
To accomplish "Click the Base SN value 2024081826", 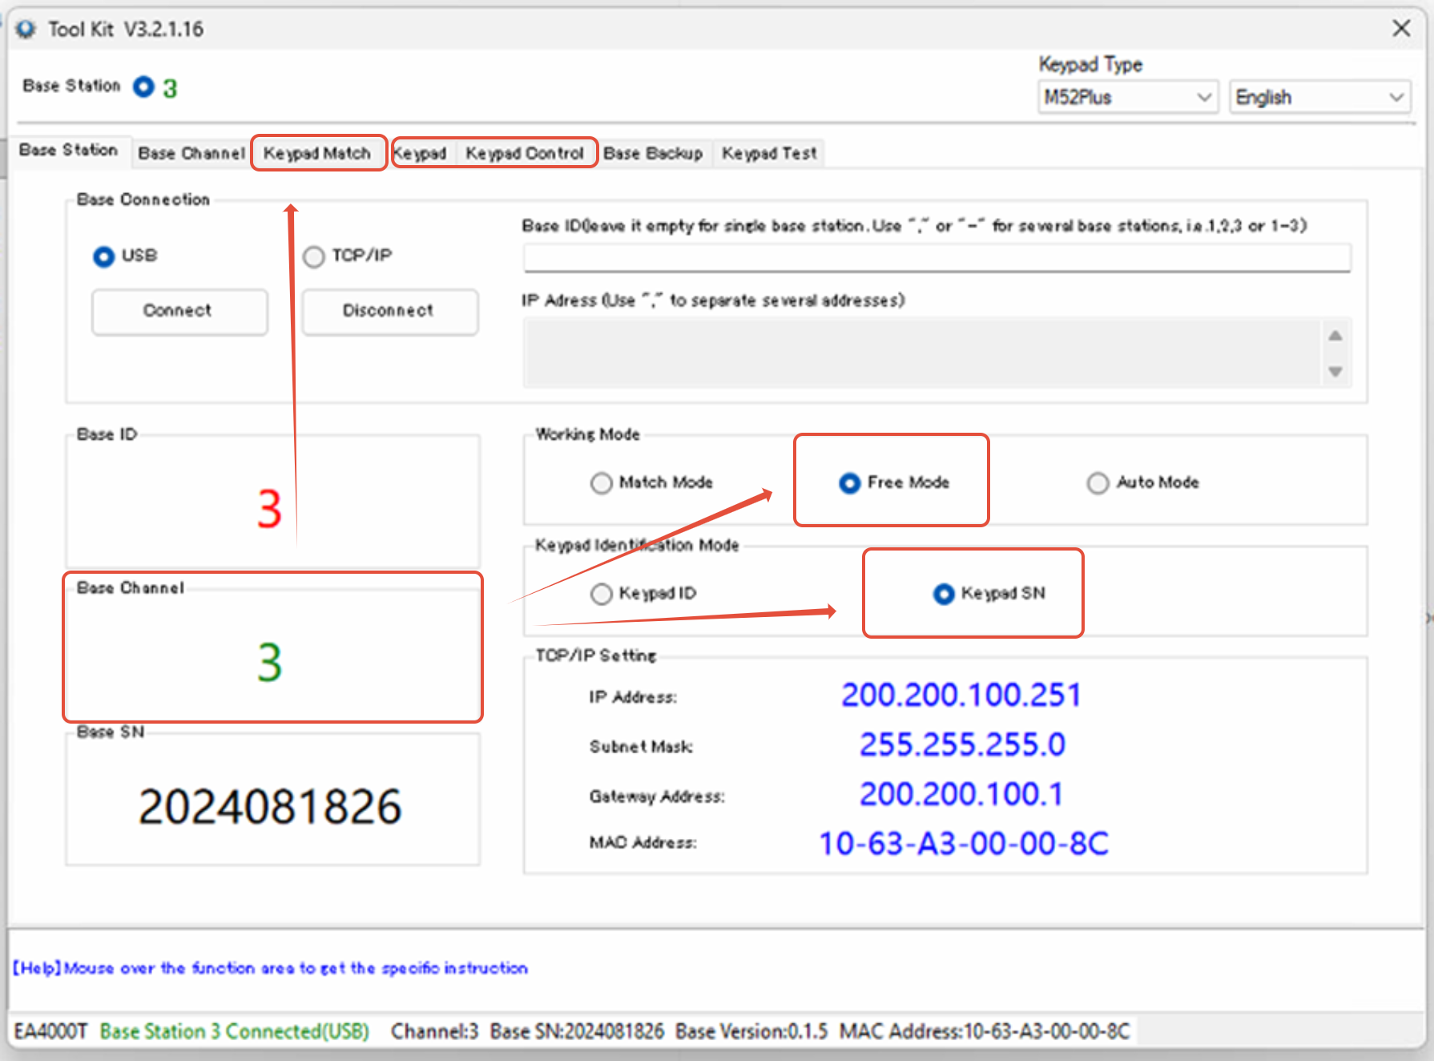I will coord(270,806).
